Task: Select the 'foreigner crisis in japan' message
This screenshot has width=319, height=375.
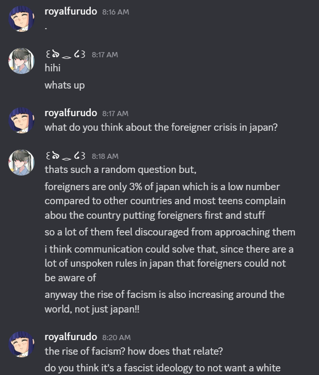Action: point(161,127)
